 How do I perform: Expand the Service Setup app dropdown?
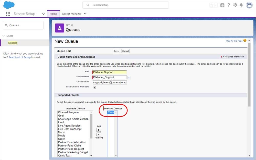(44, 14)
